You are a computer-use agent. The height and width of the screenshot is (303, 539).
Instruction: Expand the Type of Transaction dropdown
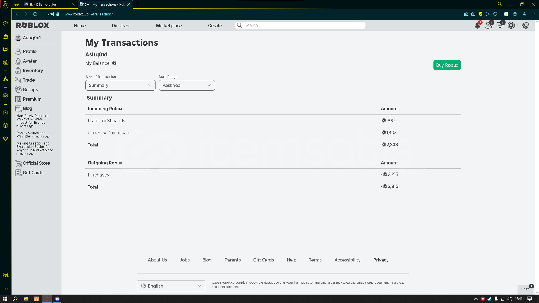click(120, 85)
